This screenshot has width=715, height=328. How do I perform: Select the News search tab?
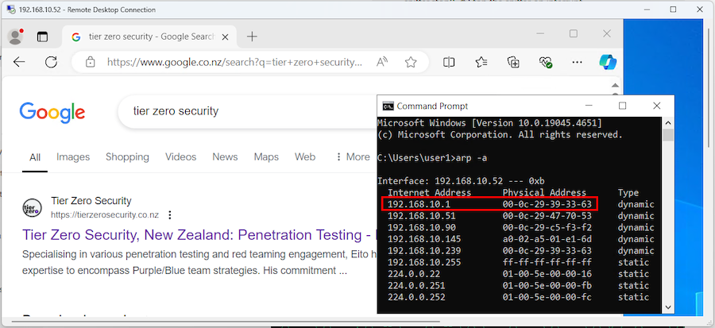225,157
